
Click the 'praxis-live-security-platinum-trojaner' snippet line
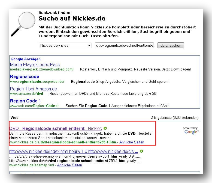[x=75, y=156]
